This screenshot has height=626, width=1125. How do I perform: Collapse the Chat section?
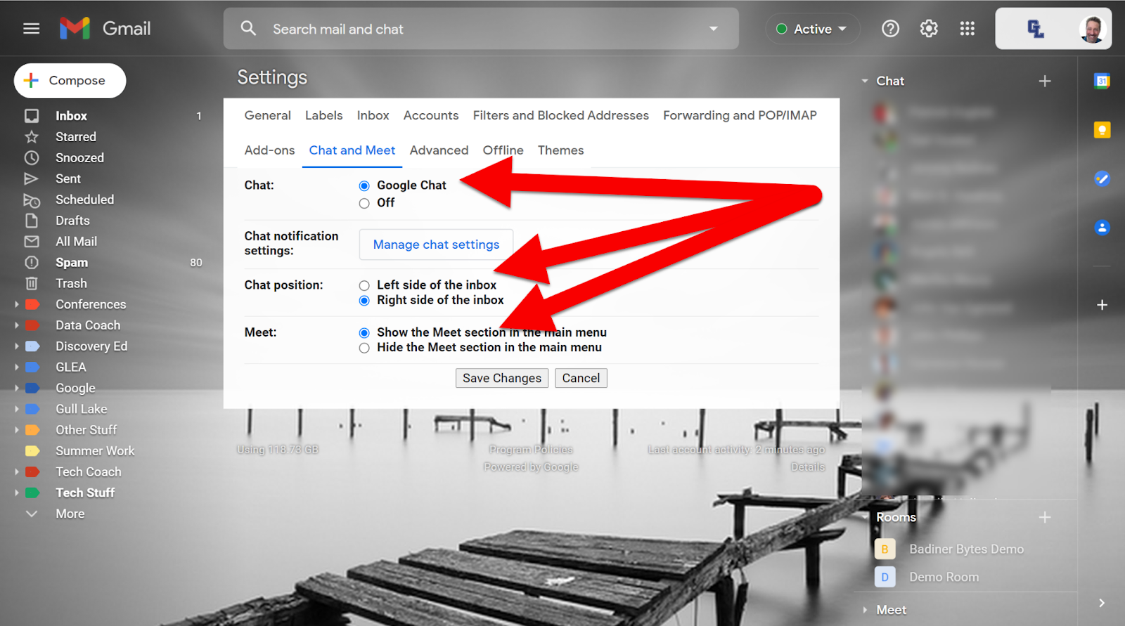(x=865, y=81)
